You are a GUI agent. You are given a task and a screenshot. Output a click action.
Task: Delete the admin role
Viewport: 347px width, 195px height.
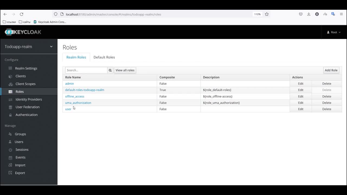coord(327,84)
